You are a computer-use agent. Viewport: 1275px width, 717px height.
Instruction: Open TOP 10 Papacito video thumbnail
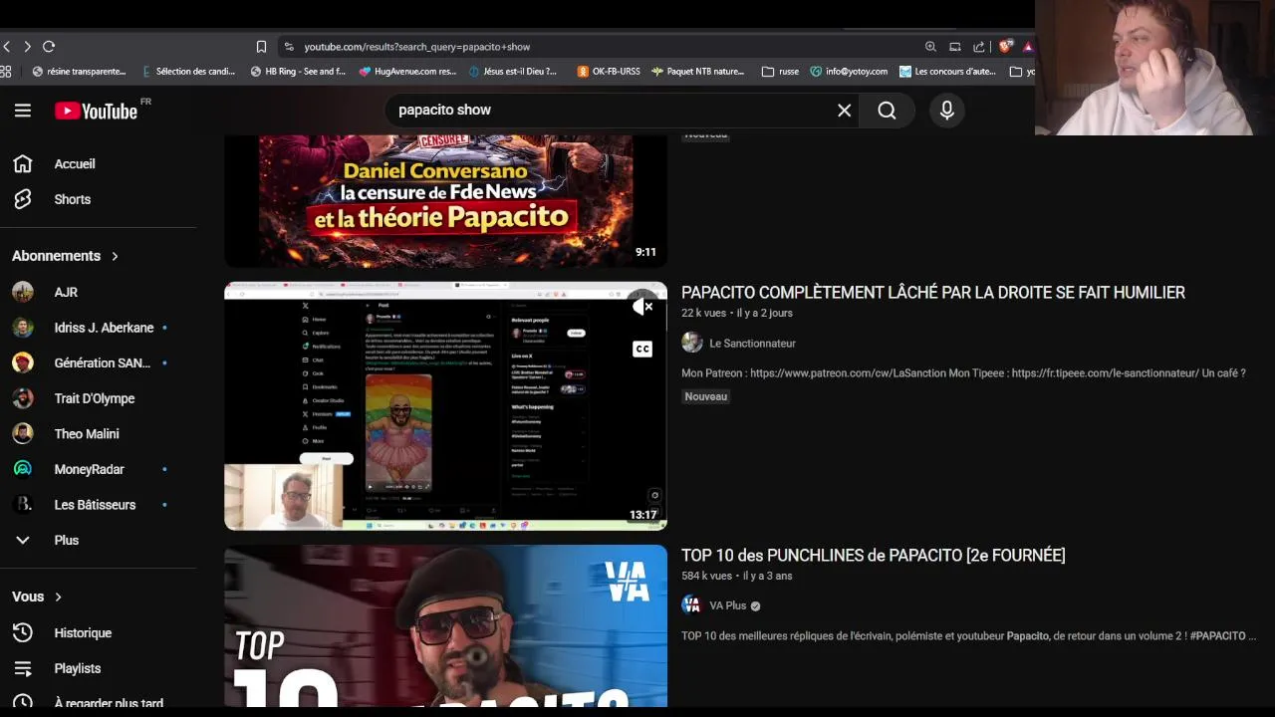tap(445, 625)
